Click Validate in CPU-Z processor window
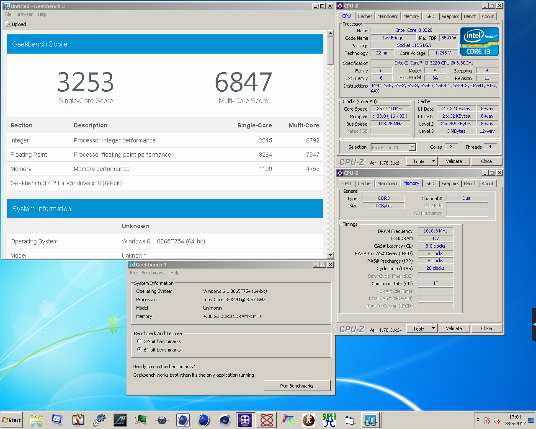This screenshot has width=536, height=429. click(454, 161)
